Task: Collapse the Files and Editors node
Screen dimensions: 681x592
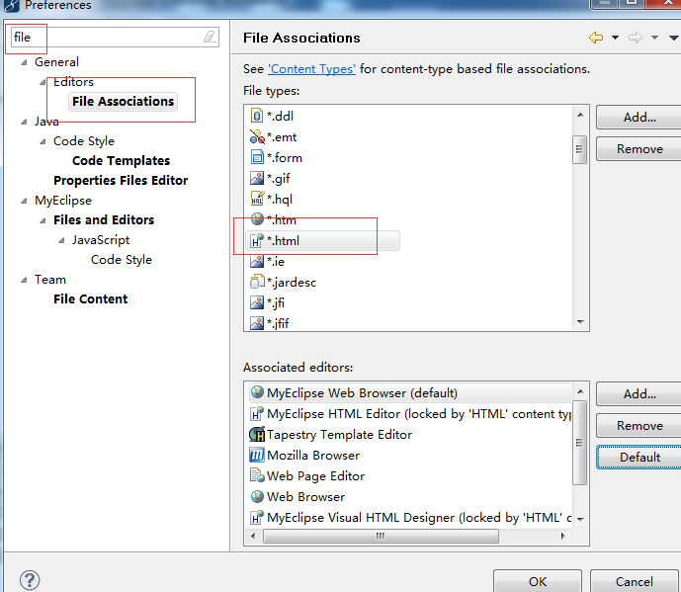Action: tap(43, 220)
